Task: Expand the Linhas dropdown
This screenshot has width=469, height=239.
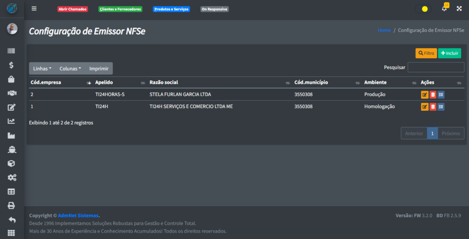Action: [x=42, y=69]
